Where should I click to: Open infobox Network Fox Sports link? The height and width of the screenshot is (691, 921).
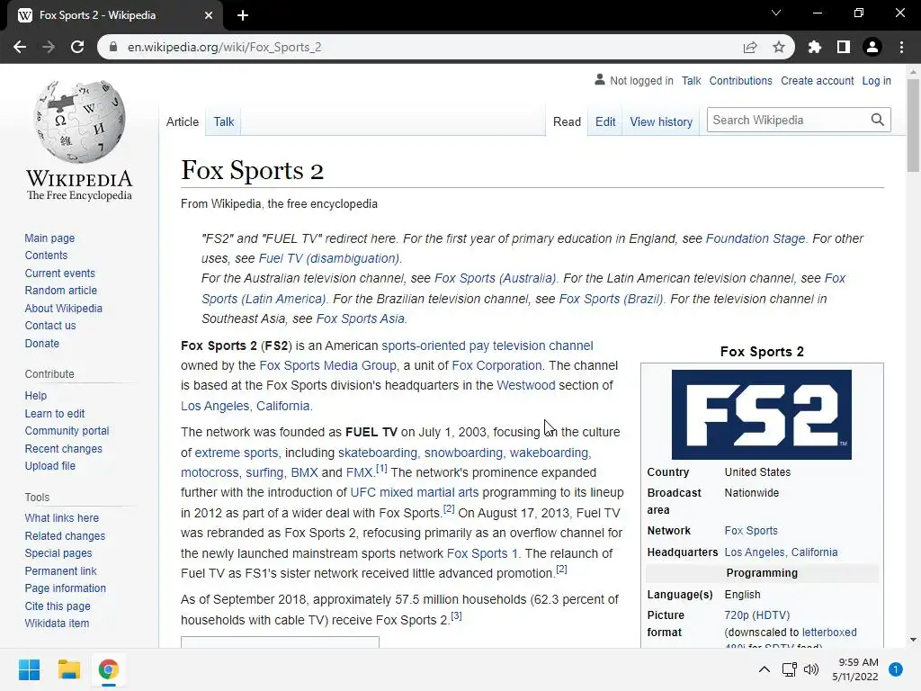tap(751, 531)
